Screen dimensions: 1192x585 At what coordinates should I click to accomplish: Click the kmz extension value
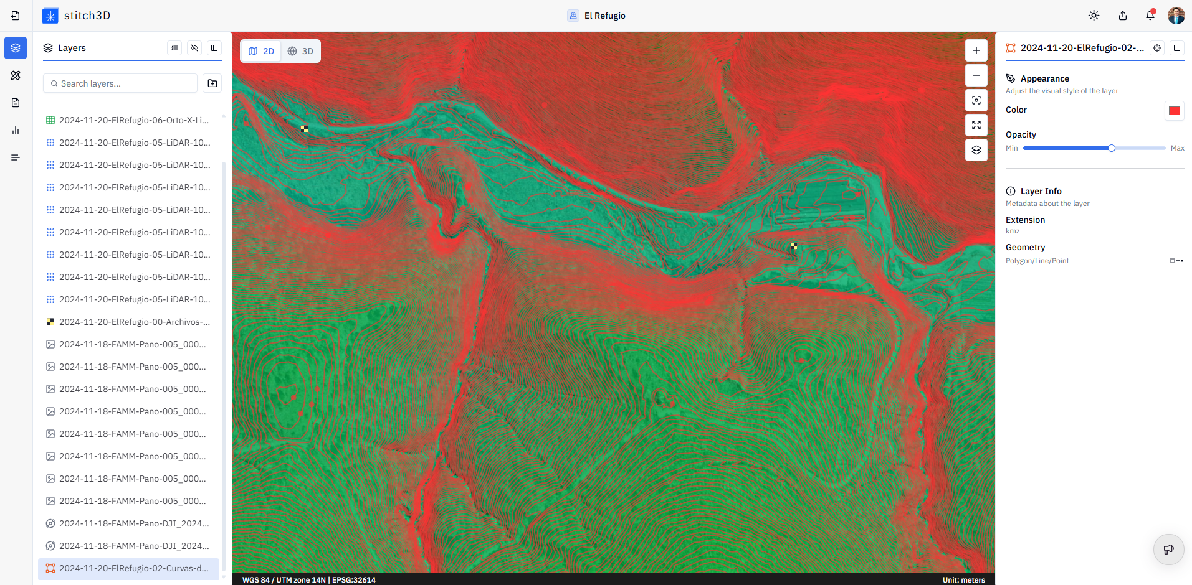coord(1013,231)
